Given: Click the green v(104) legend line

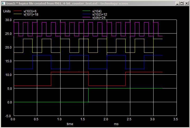Looking at the screenshot, I should pos(86,11).
